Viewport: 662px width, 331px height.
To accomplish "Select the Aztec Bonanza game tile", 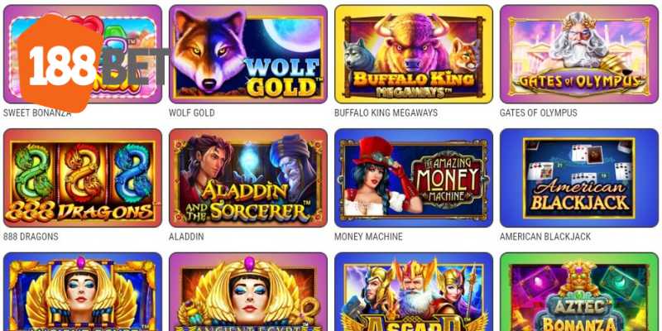I will (578, 292).
